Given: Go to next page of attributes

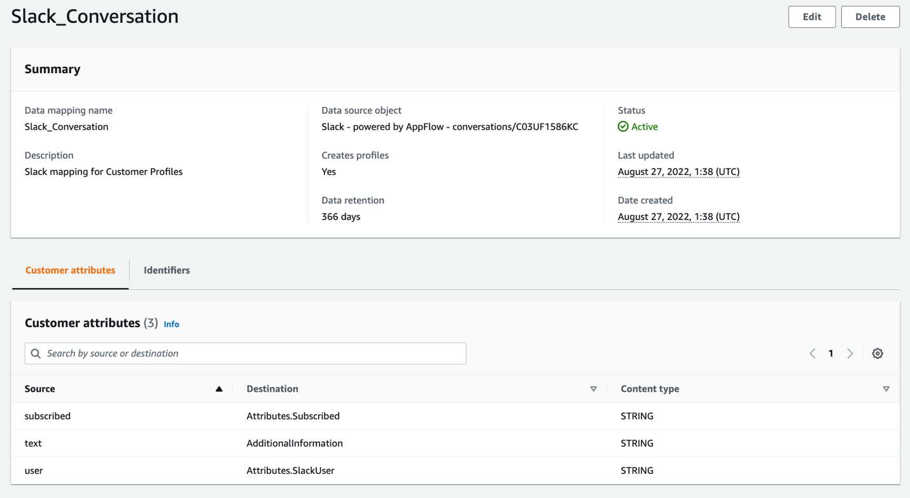Looking at the screenshot, I should click(850, 354).
